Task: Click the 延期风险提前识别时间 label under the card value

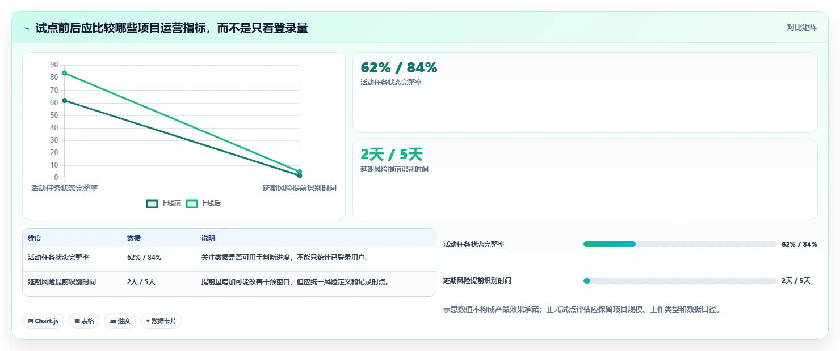Action: (394, 169)
